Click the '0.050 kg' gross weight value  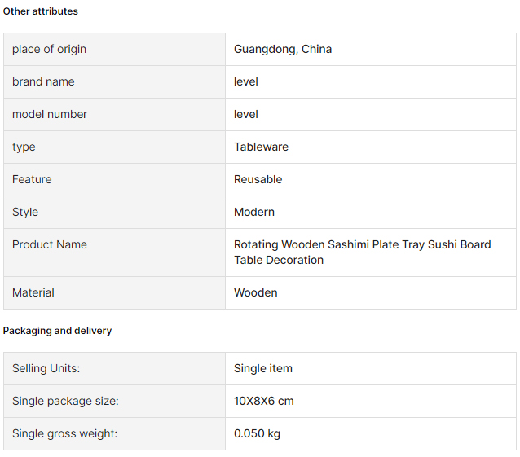pos(257,433)
